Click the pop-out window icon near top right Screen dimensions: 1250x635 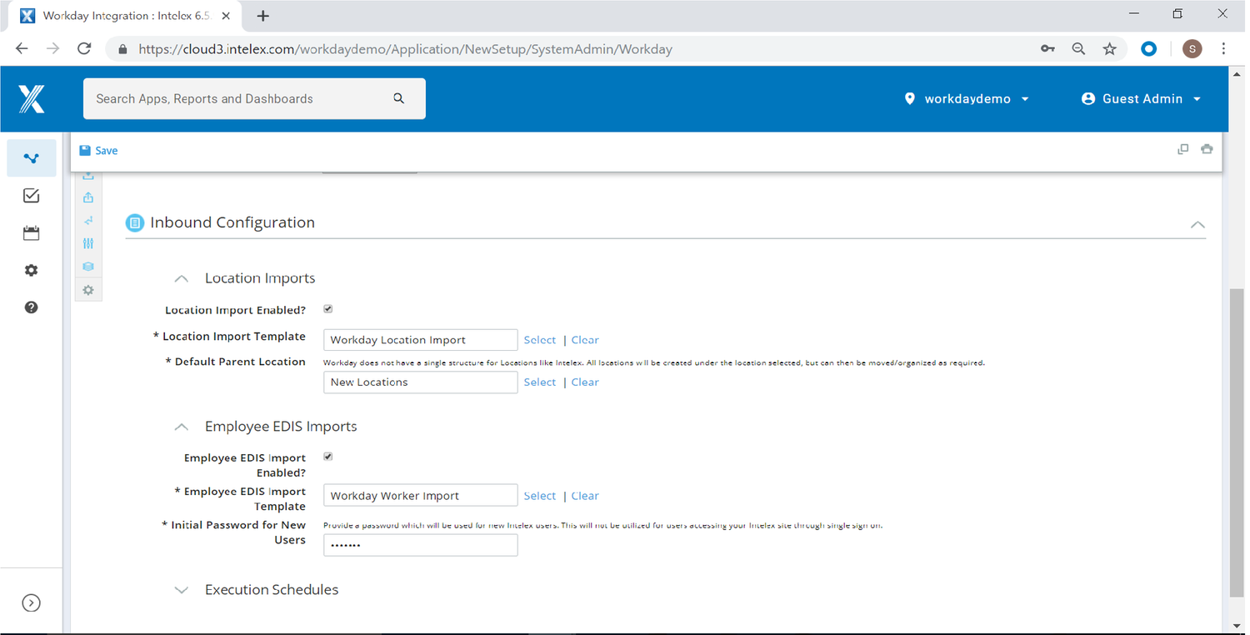pyautogui.click(x=1182, y=149)
